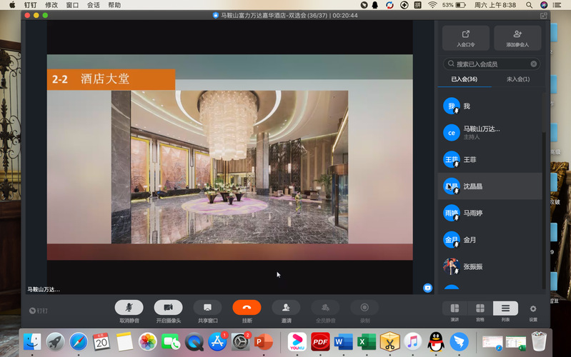Click 入会口令 join code button
The image size is (571, 357).
(466, 38)
